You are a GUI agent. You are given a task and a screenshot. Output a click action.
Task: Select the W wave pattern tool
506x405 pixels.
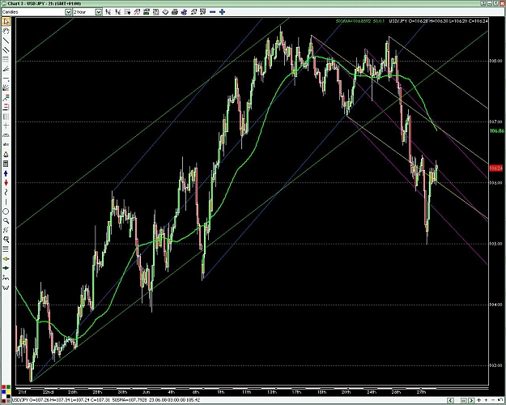point(6,288)
